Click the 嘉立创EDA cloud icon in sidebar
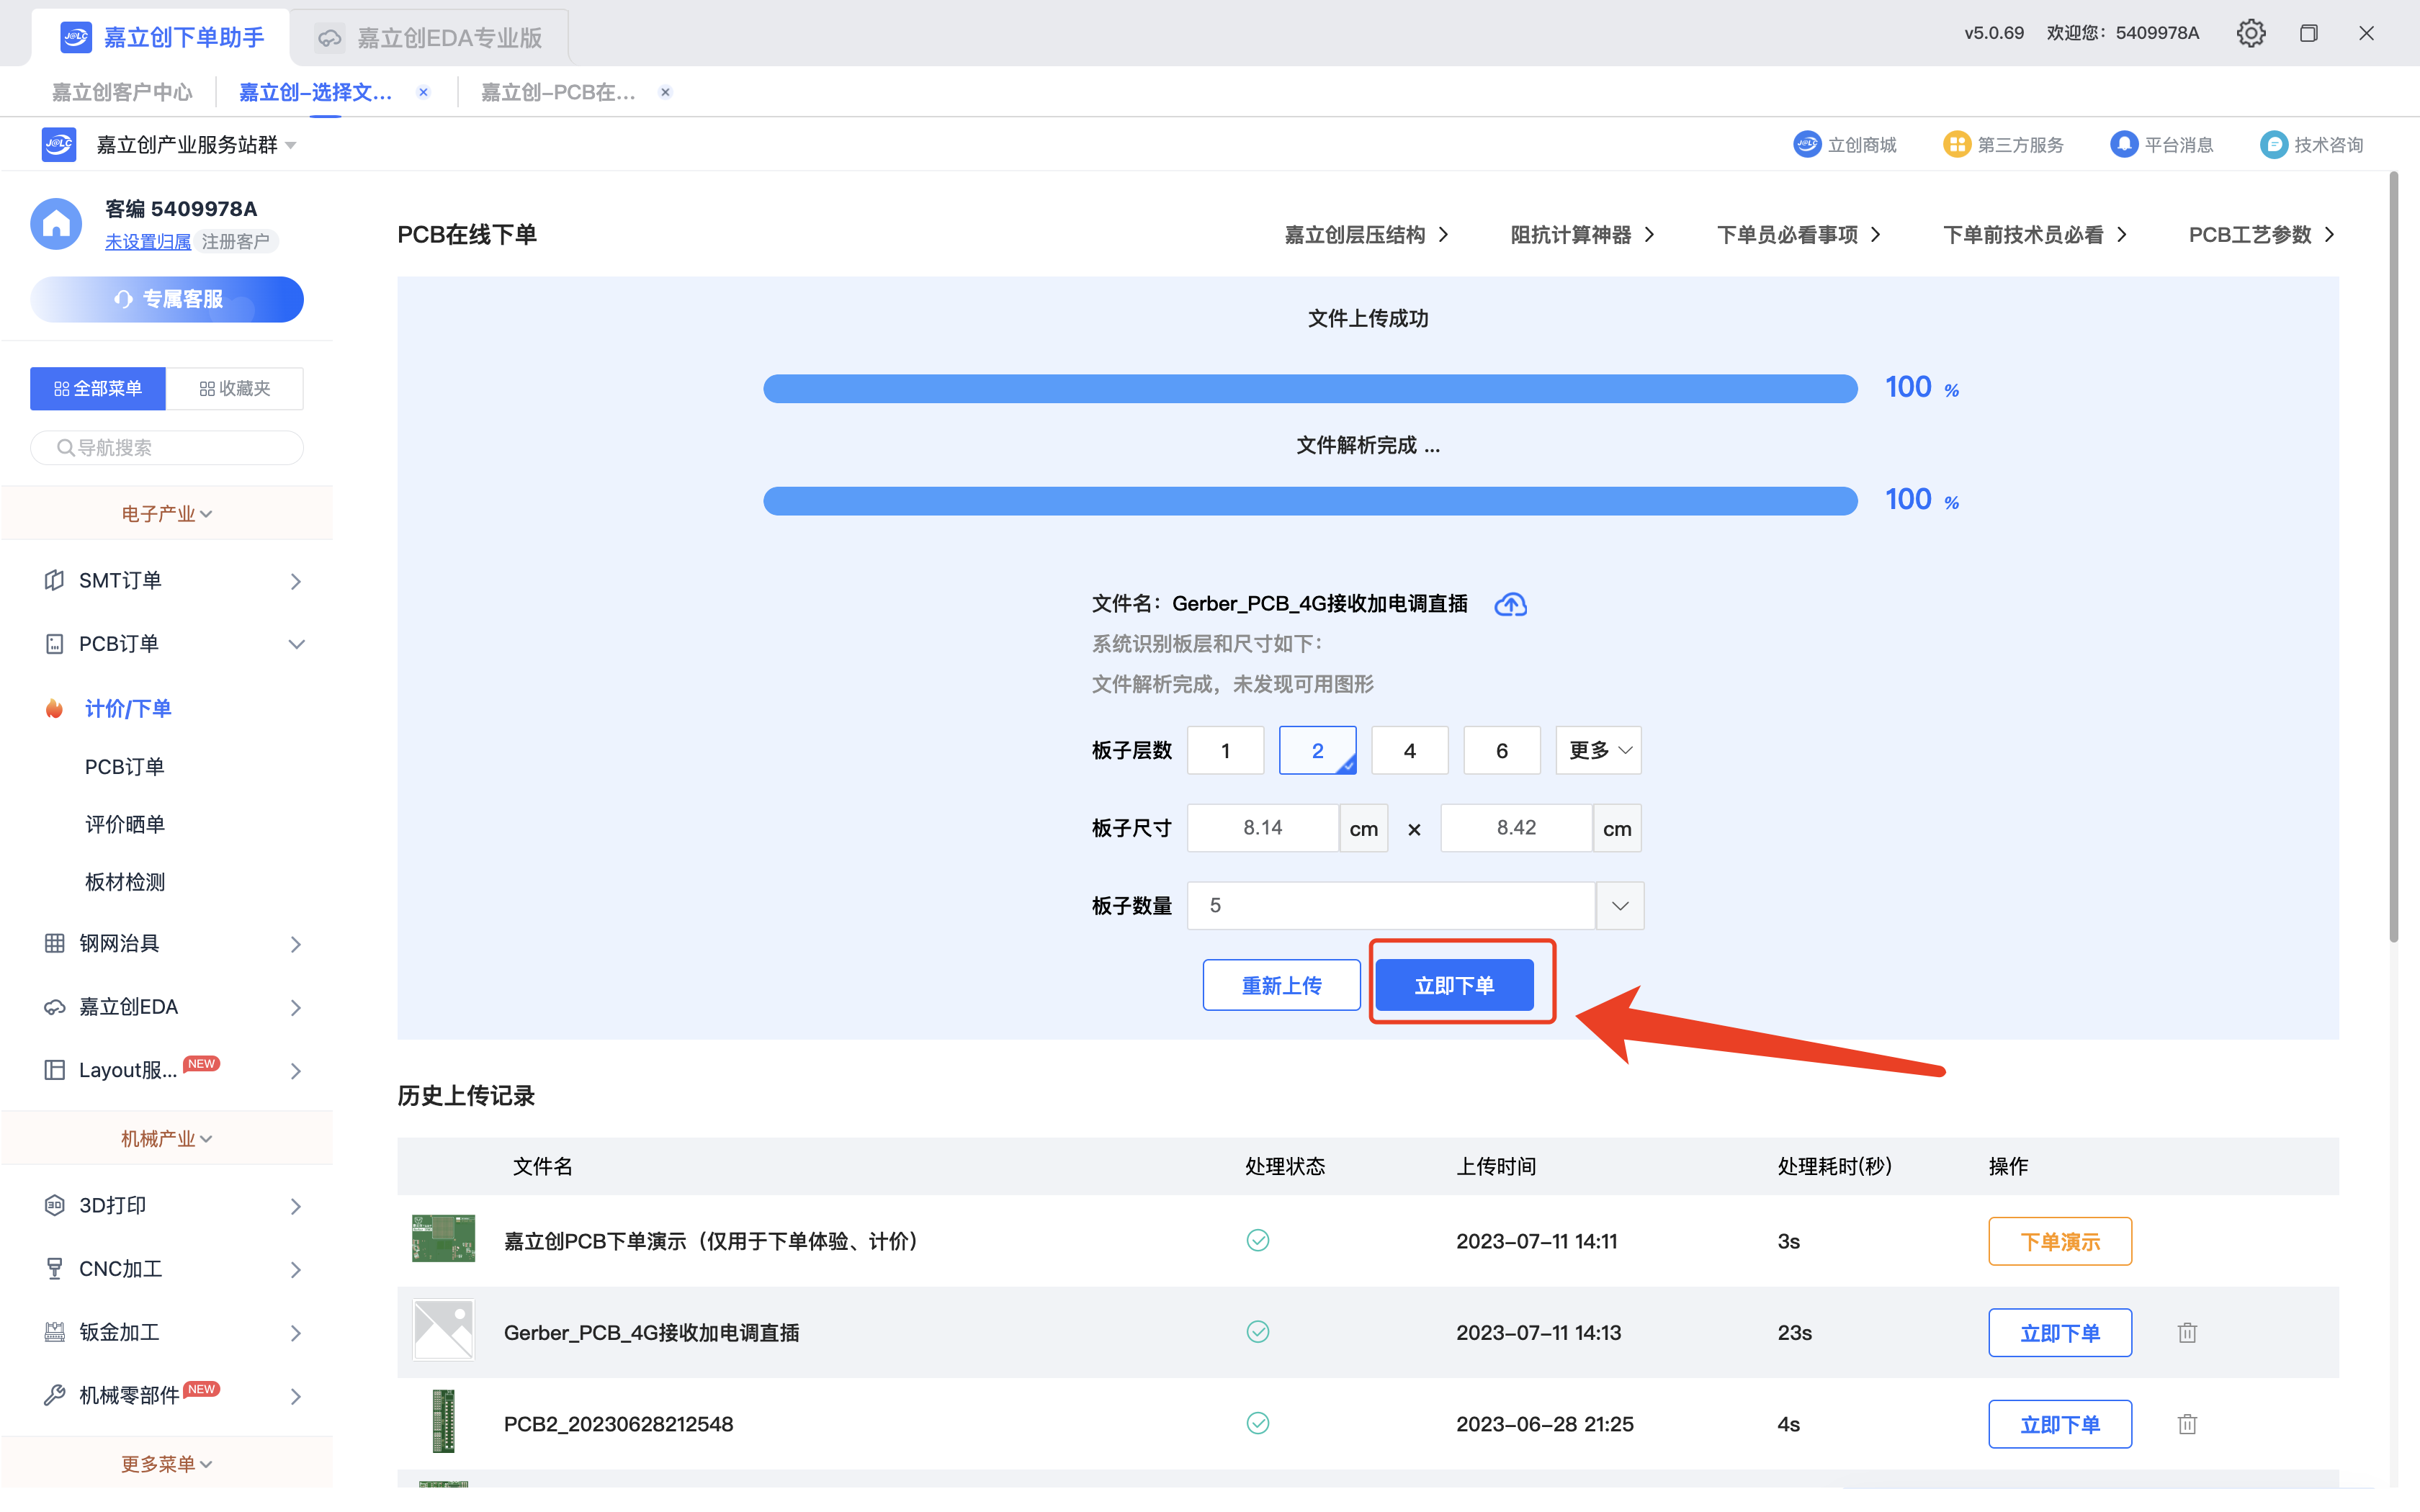Image resolution: width=2420 pixels, height=1512 pixels. [x=54, y=1007]
